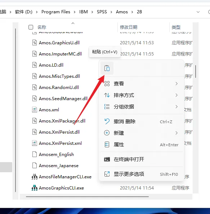Click the icon of Amos.XmlPersist.xml
Image resolution: width=210 pixels, height=214 pixels.
[35, 143]
